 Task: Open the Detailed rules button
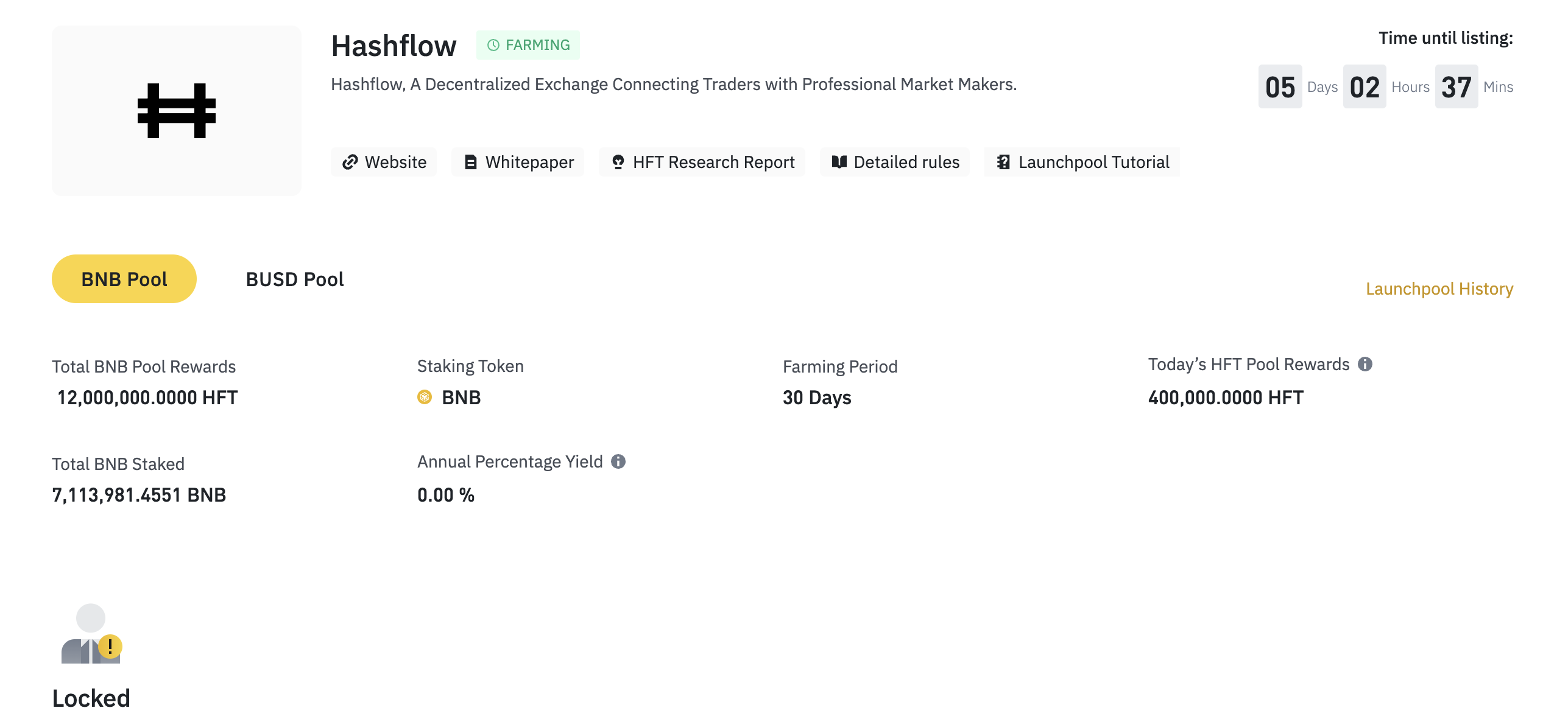pyautogui.click(x=895, y=162)
